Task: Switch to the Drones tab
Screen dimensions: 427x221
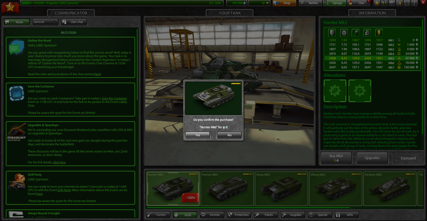Action: click(x=212, y=215)
